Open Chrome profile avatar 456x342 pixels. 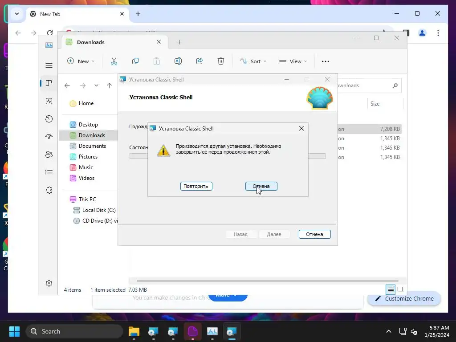(422, 33)
